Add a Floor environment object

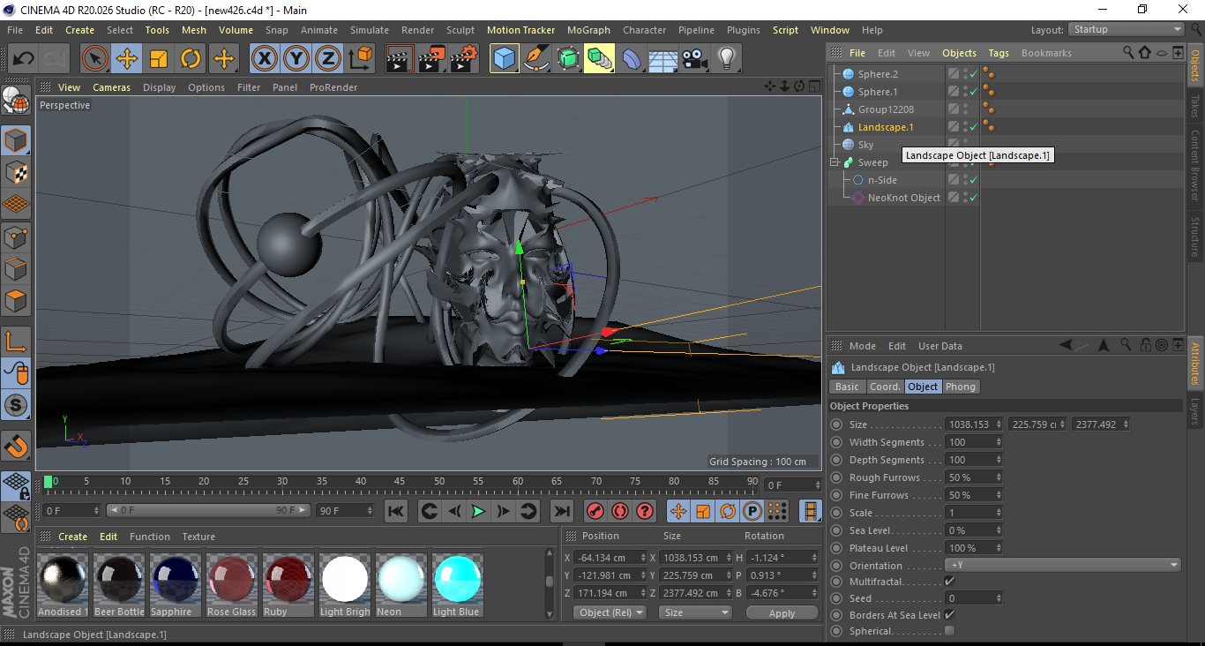click(662, 59)
